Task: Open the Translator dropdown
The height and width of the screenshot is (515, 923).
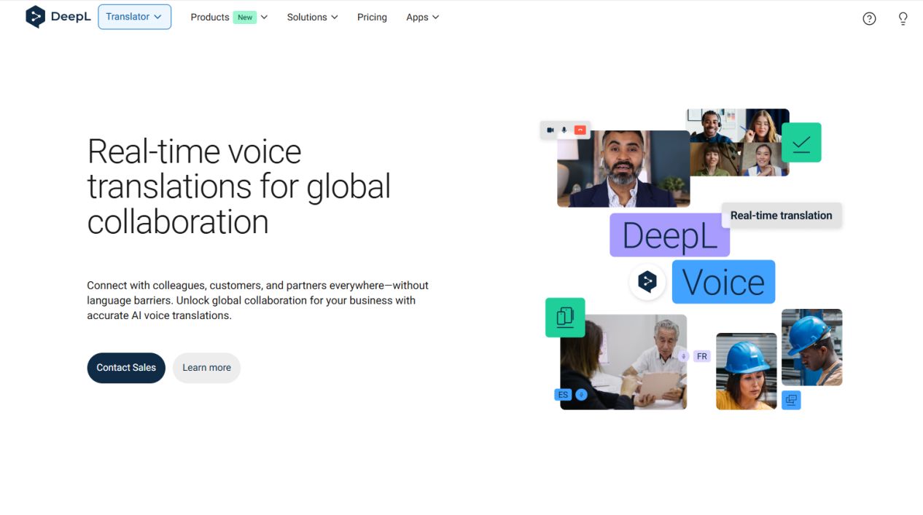Action: [x=135, y=17]
